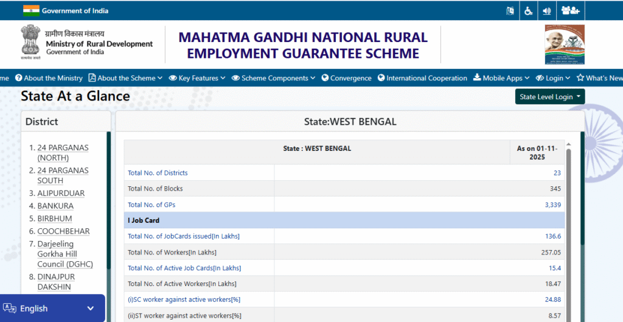Click the blocks value 345
623x322 pixels.
pyautogui.click(x=555, y=189)
